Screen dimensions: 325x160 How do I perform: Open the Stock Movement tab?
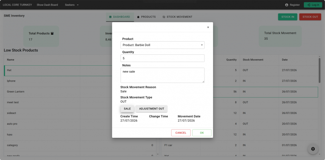tap(178, 17)
